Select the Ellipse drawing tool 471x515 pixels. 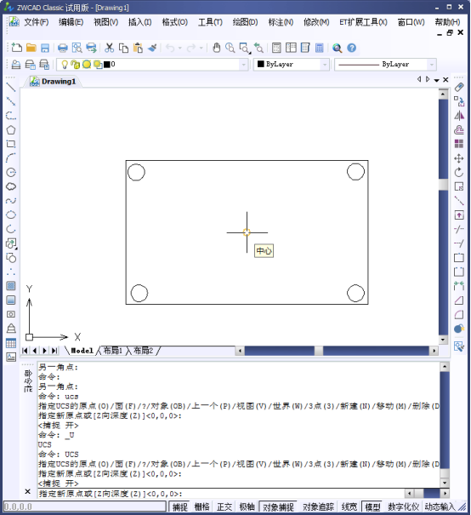coord(11,215)
